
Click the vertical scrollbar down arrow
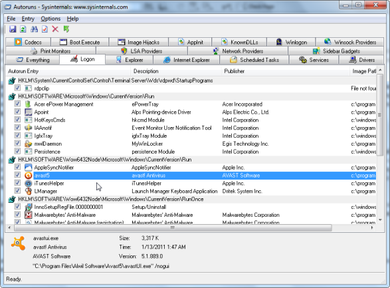380,219
